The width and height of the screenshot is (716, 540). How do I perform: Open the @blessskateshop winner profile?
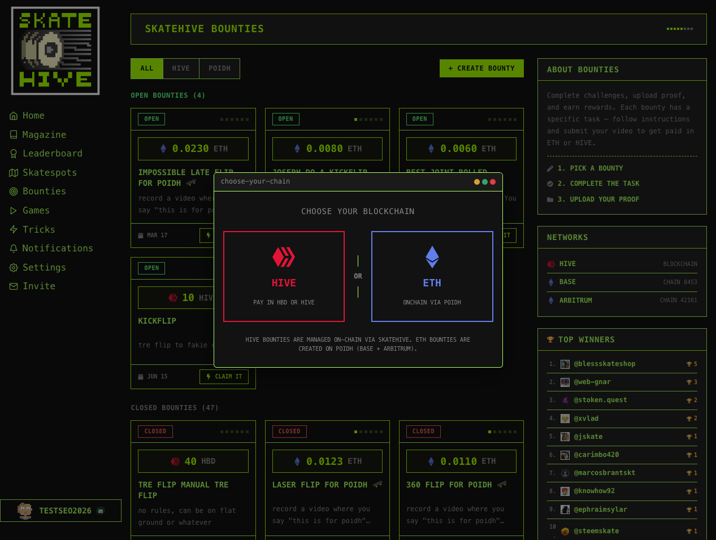tap(604, 364)
